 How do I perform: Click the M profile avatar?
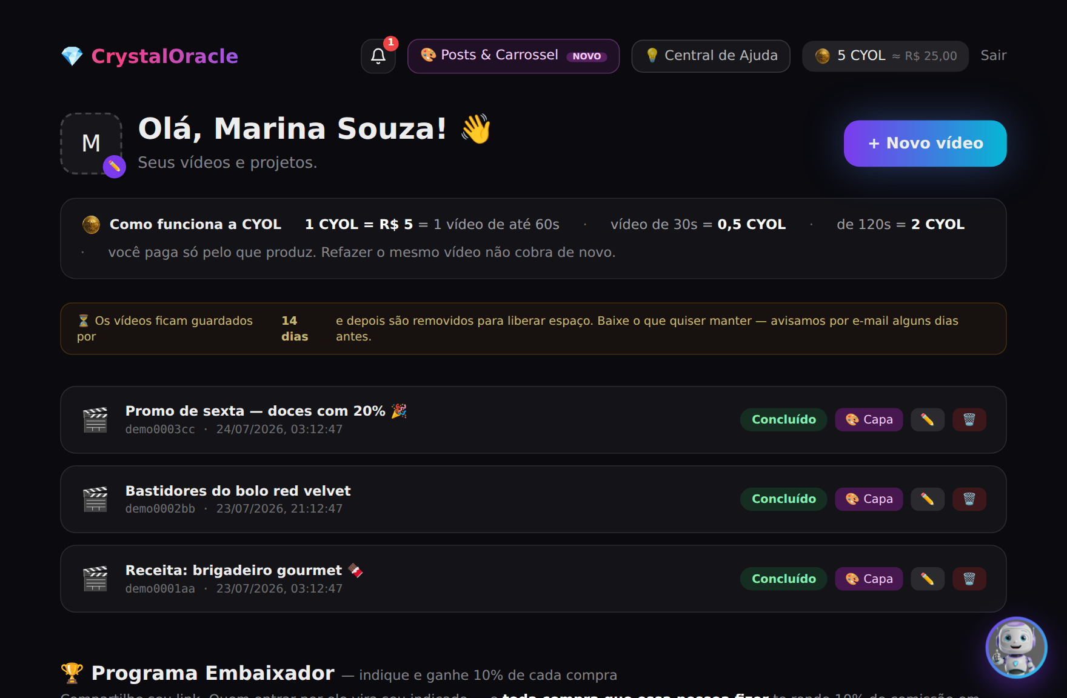91,144
